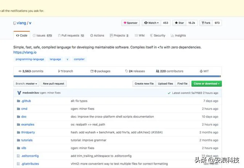The image size is (244, 168).
Task: Click the Star button
Action: pos(179,23)
